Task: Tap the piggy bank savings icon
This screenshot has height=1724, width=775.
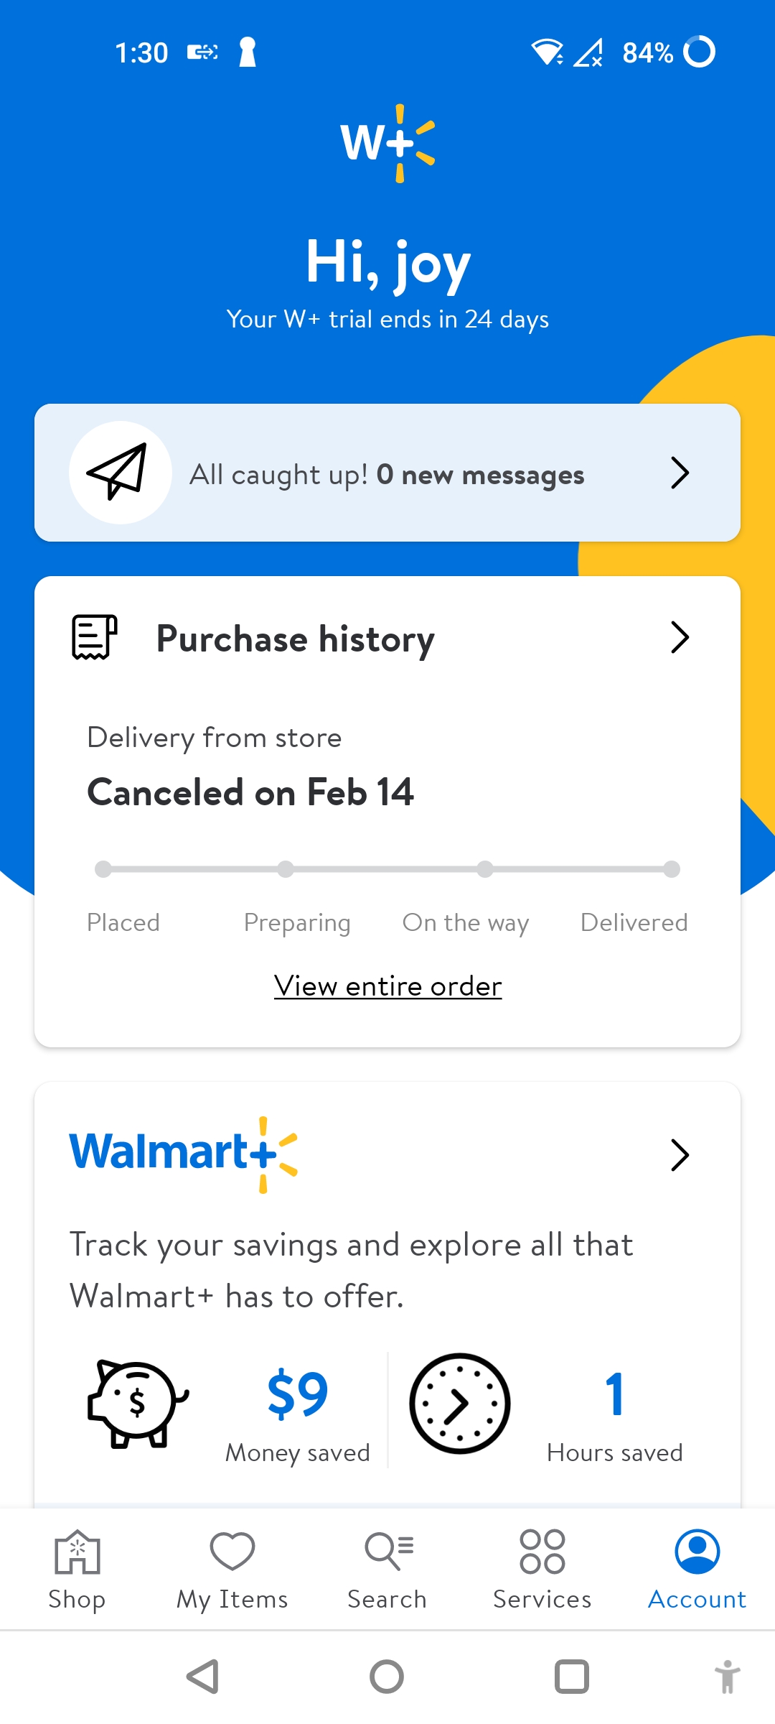Action: (136, 1404)
